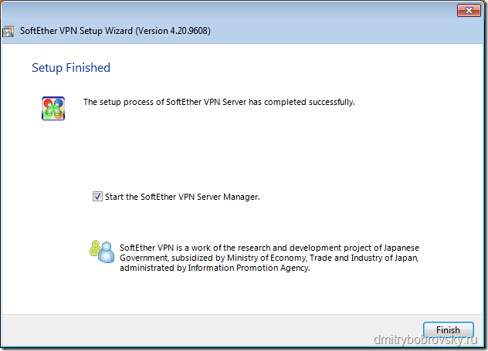Click the 'Ministry of Economy, Trade and Industry' line

point(269,258)
